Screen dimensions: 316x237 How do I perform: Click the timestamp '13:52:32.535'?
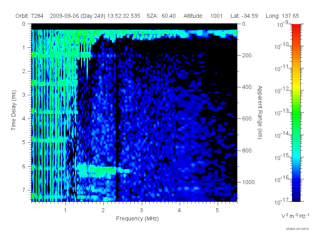point(124,16)
